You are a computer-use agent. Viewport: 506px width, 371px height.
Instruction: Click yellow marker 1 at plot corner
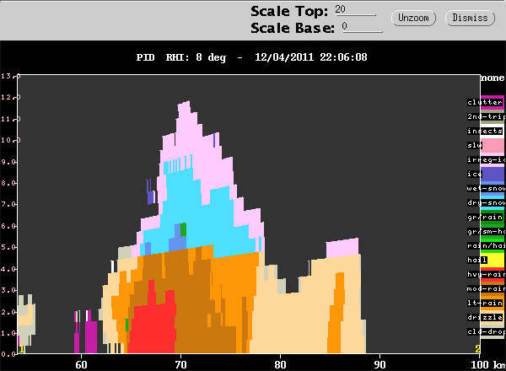[22, 349]
